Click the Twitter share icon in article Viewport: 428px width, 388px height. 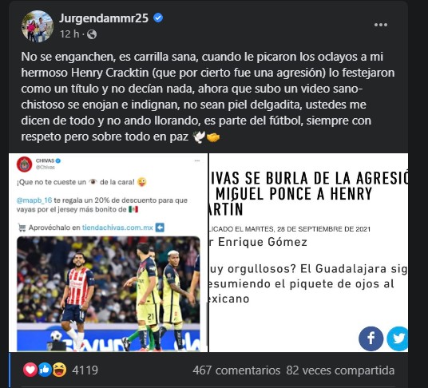398,339
